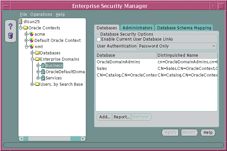Screen dimensions: 227x151
Task: Click the Services domain lock icon
Action: pyautogui.click(x=43, y=78)
